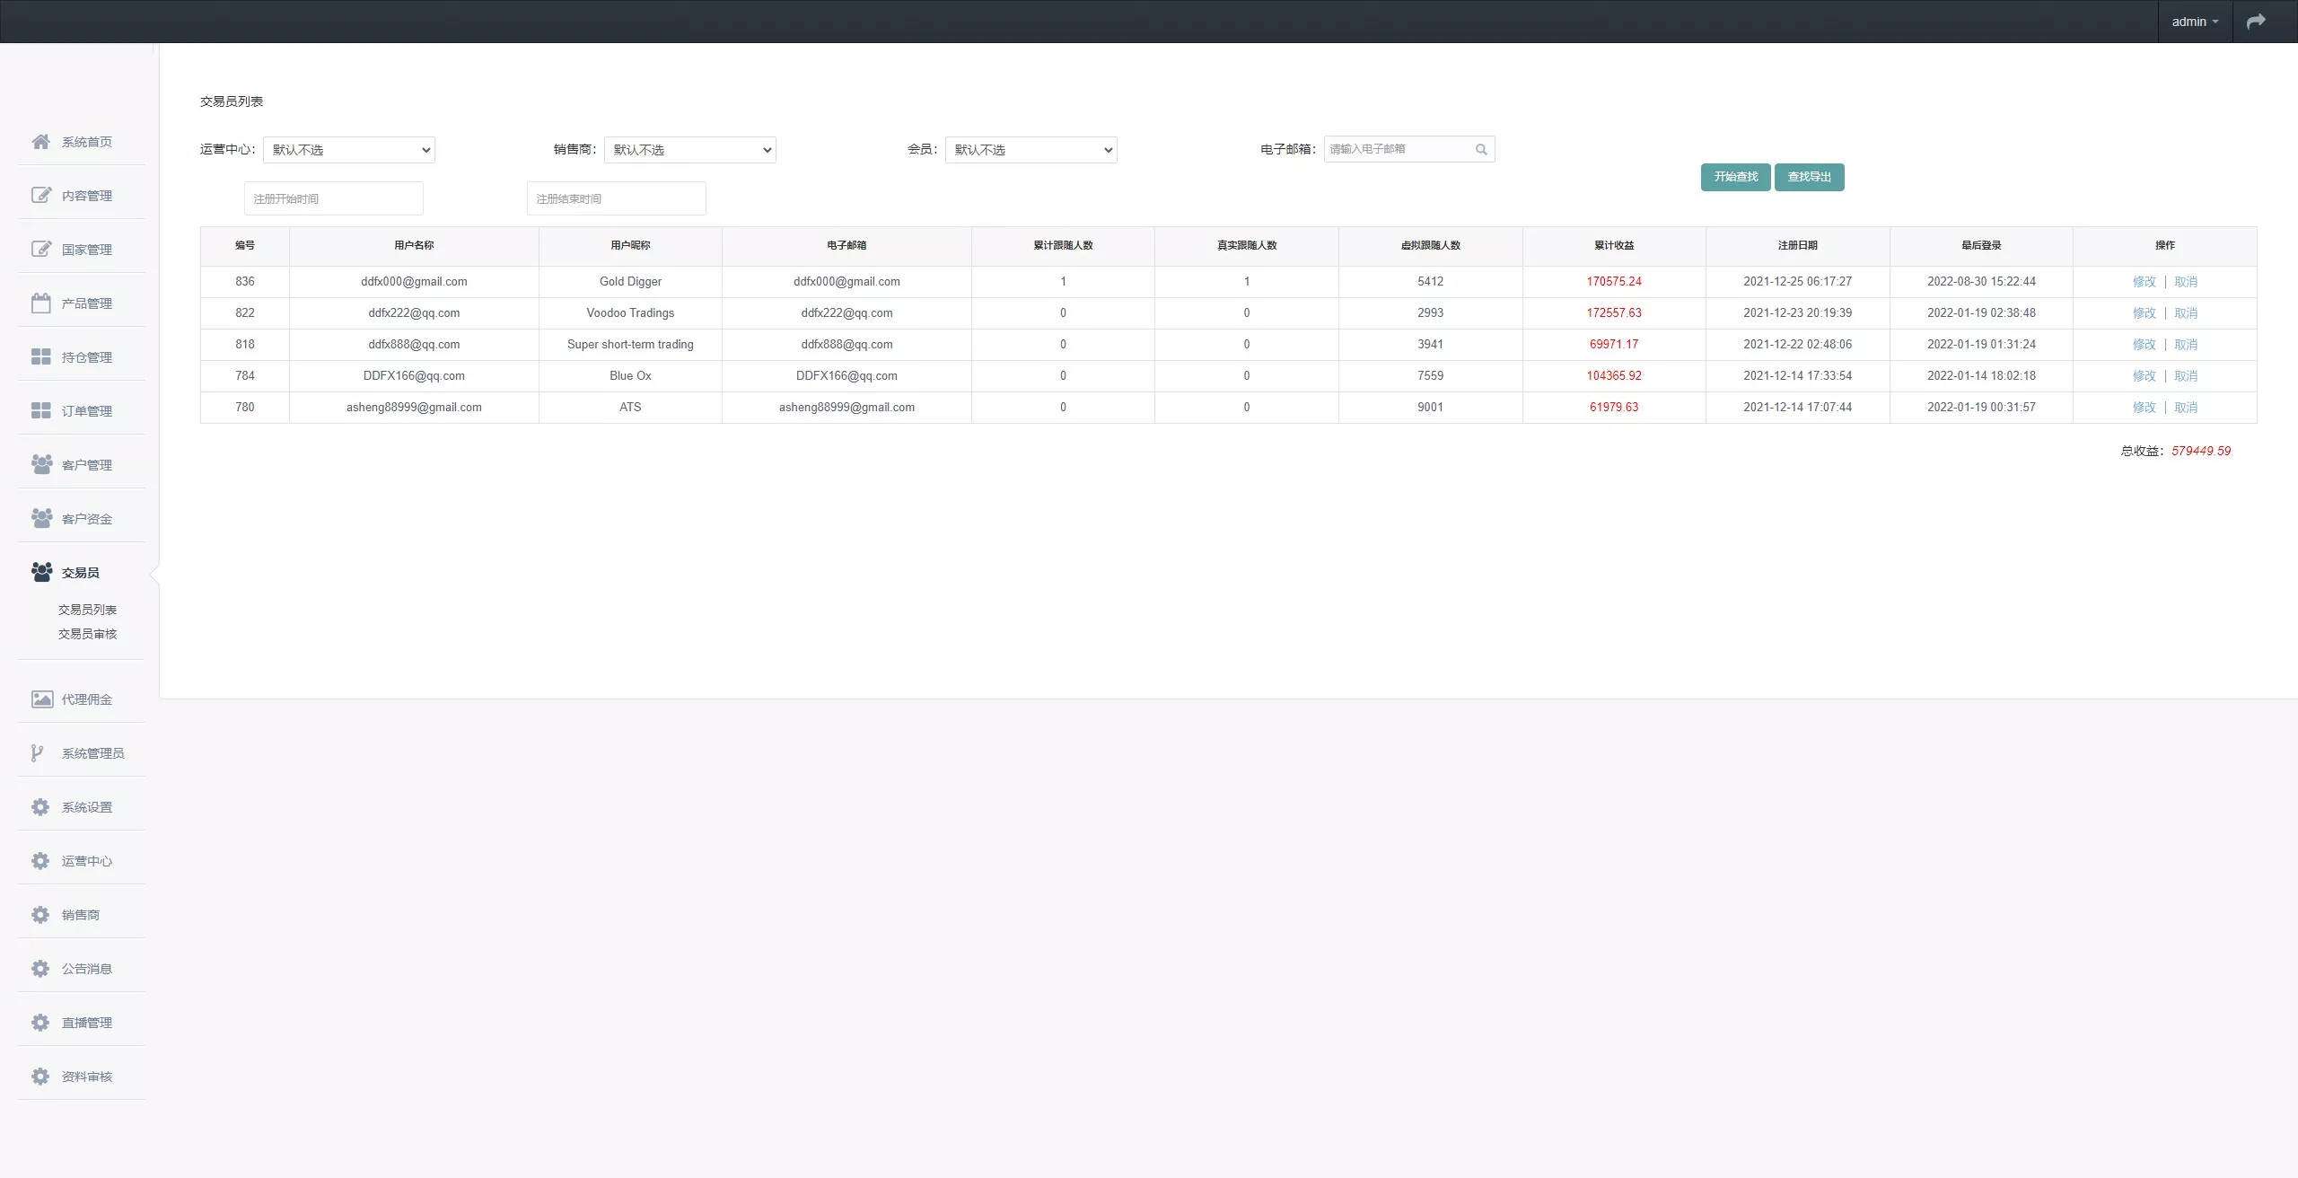2298x1178 pixels.
Task: Click the calendar icon beside 产品管理
Action: click(40, 303)
